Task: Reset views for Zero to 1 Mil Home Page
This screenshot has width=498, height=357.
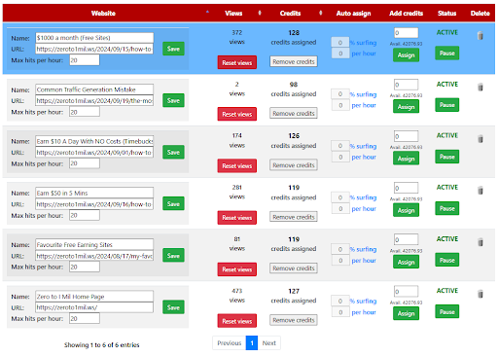Action: 237,321
